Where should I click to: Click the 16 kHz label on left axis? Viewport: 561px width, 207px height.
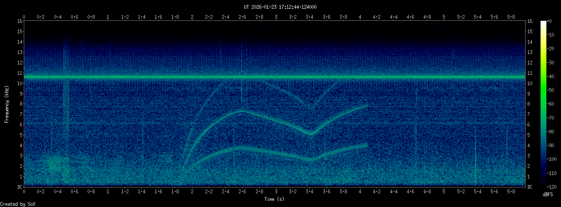[x=19, y=21]
